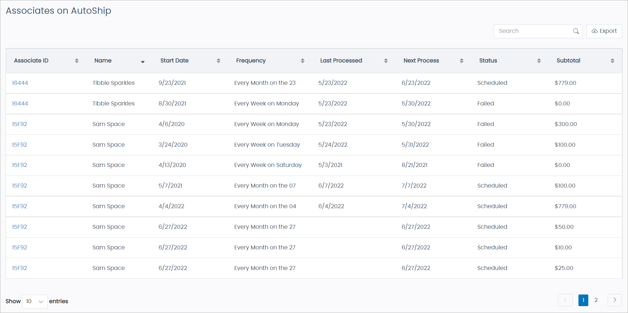Click Next Process sort arrows

click(x=461, y=61)
